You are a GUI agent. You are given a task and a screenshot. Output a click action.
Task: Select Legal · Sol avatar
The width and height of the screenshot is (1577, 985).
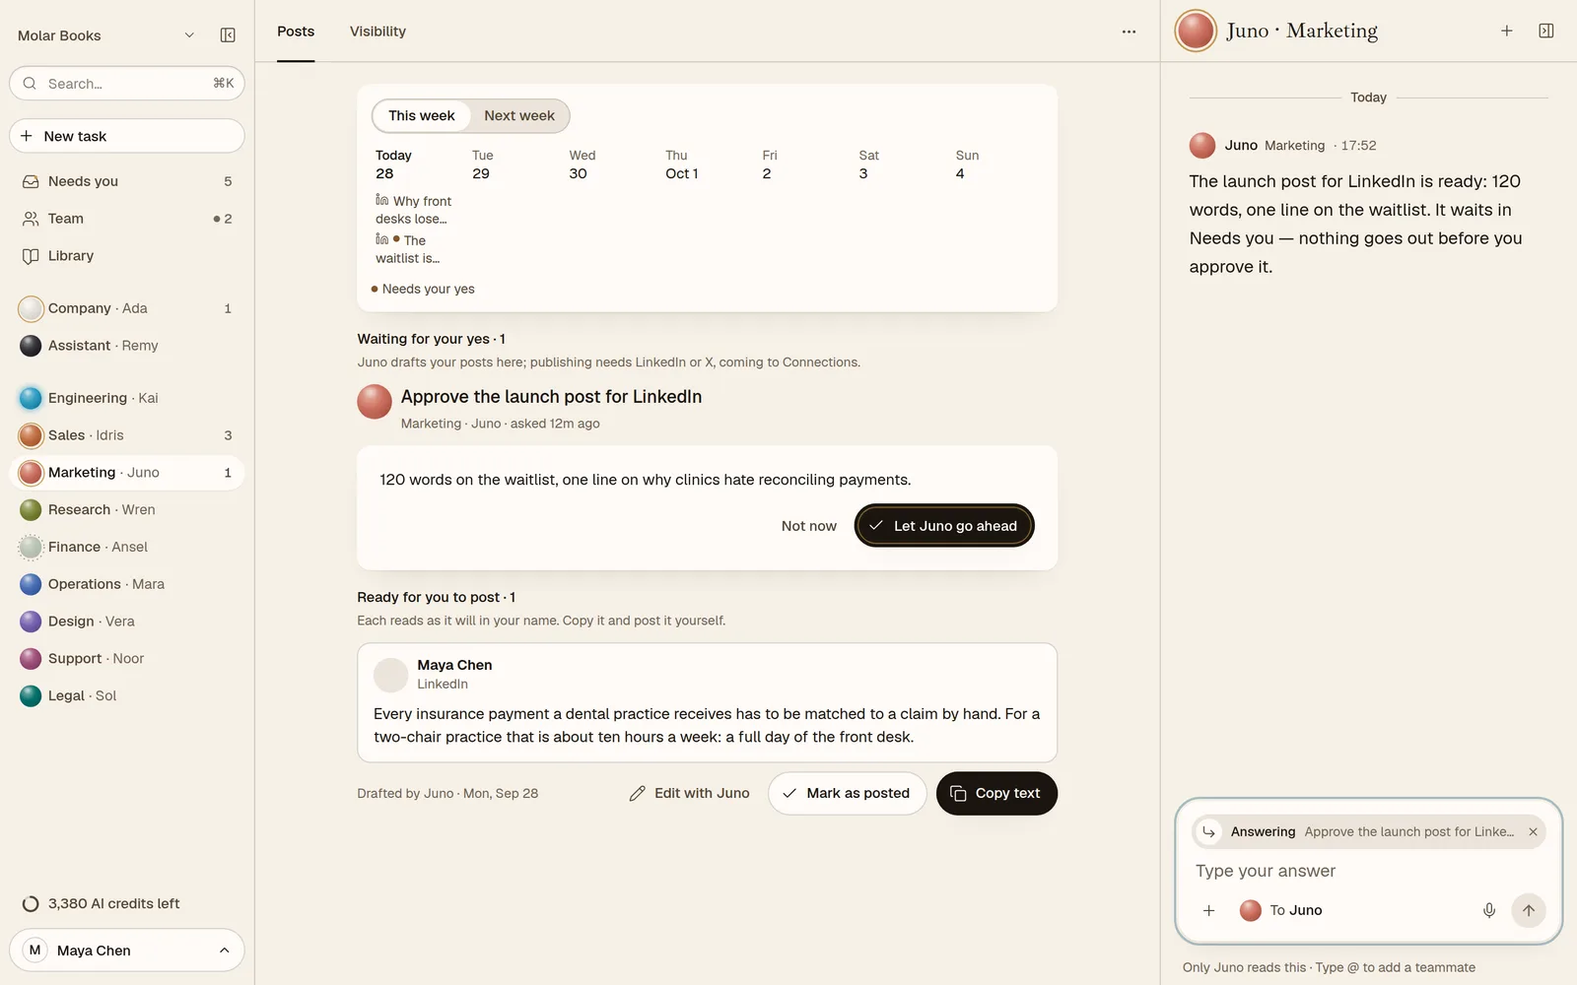point(31,695)
